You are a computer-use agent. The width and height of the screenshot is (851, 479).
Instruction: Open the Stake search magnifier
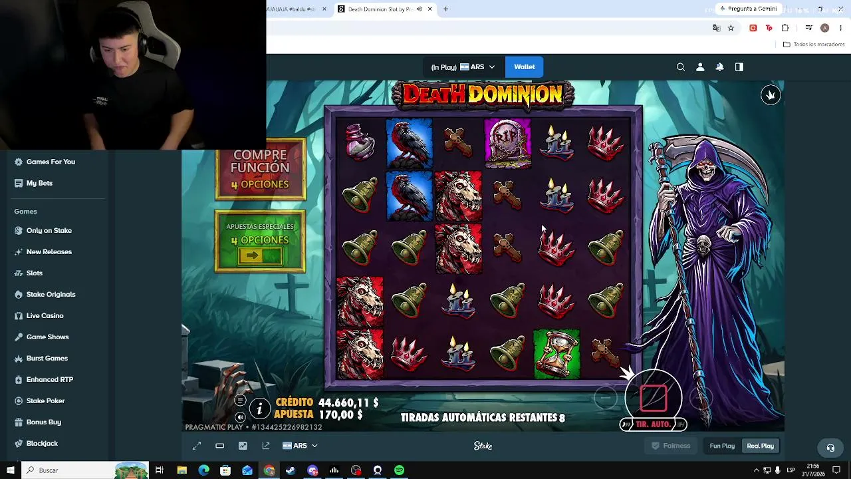[x=680, y=67]
